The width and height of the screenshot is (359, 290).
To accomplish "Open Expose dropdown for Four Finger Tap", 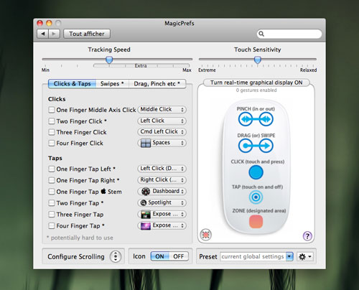I will coord(162,225).
